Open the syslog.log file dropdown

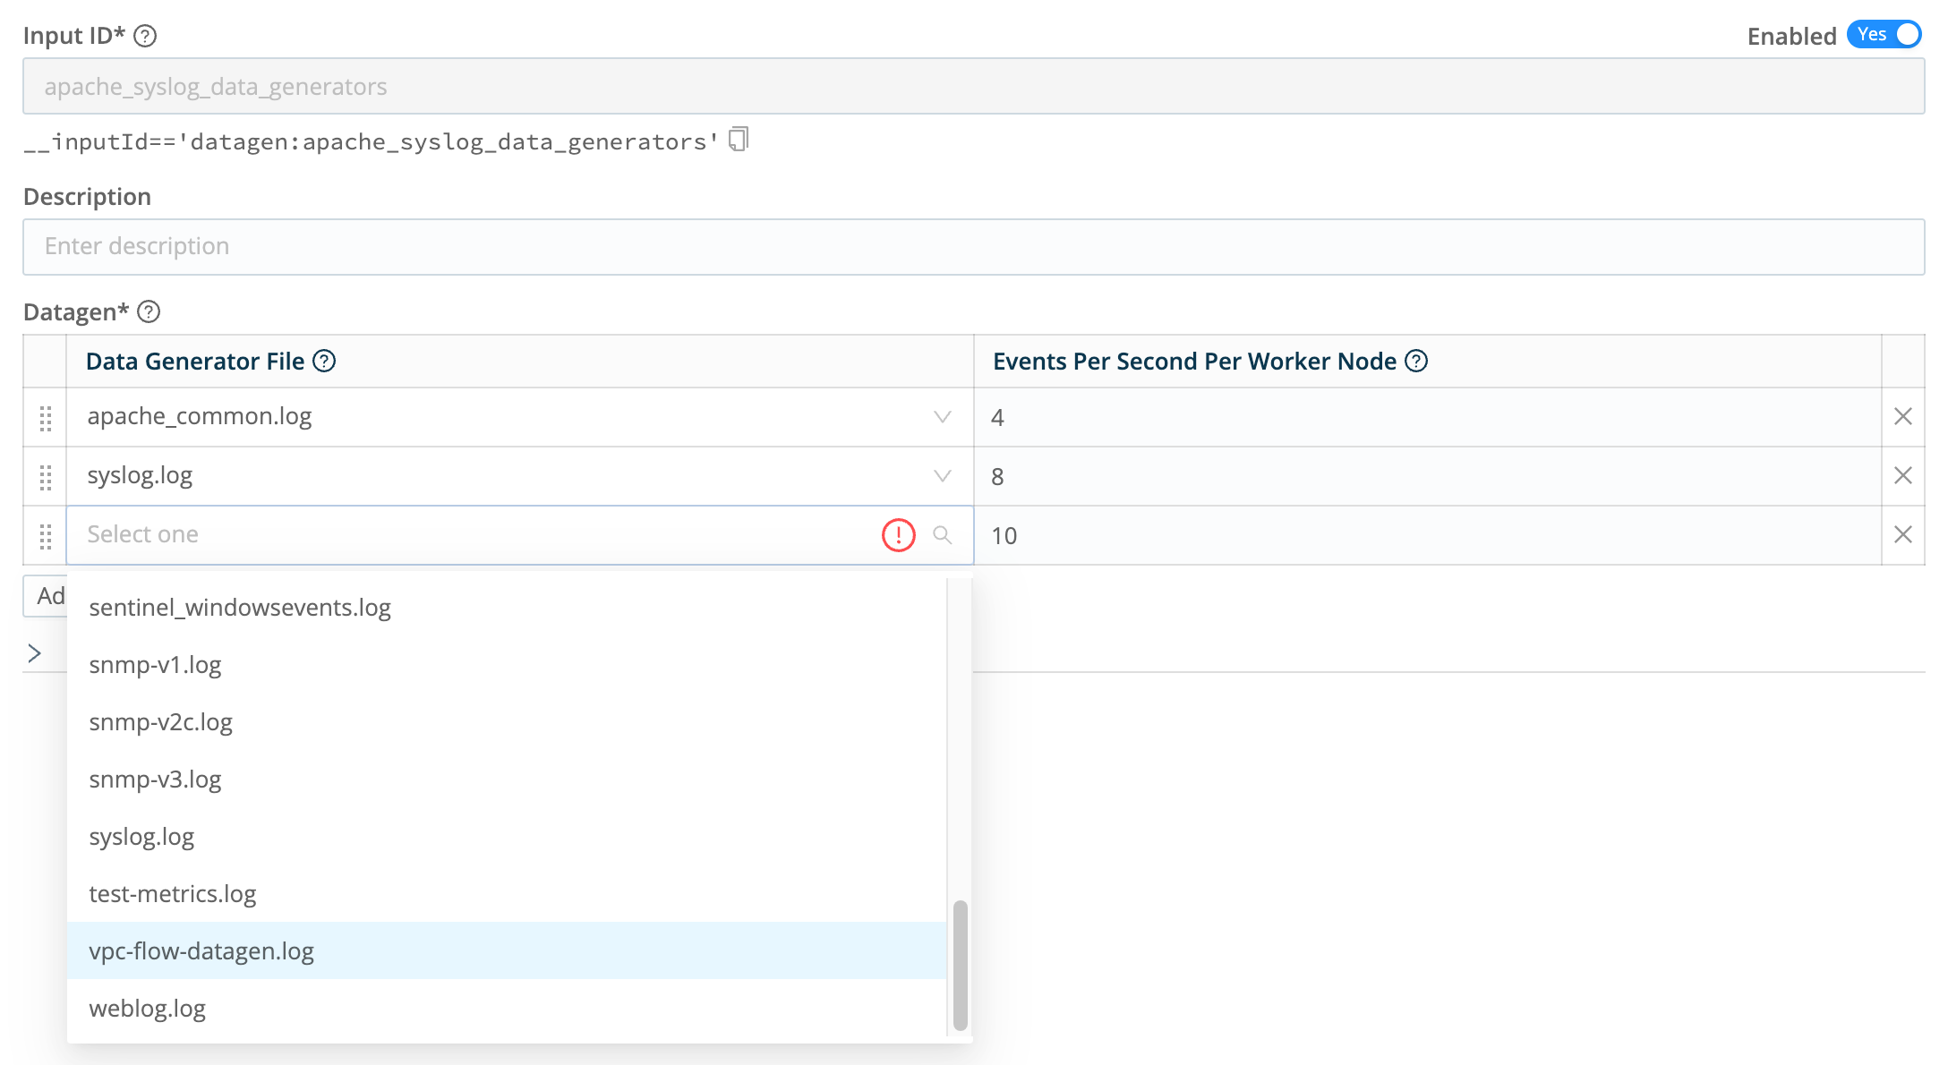pyautogui.click(x=941, y=475)
